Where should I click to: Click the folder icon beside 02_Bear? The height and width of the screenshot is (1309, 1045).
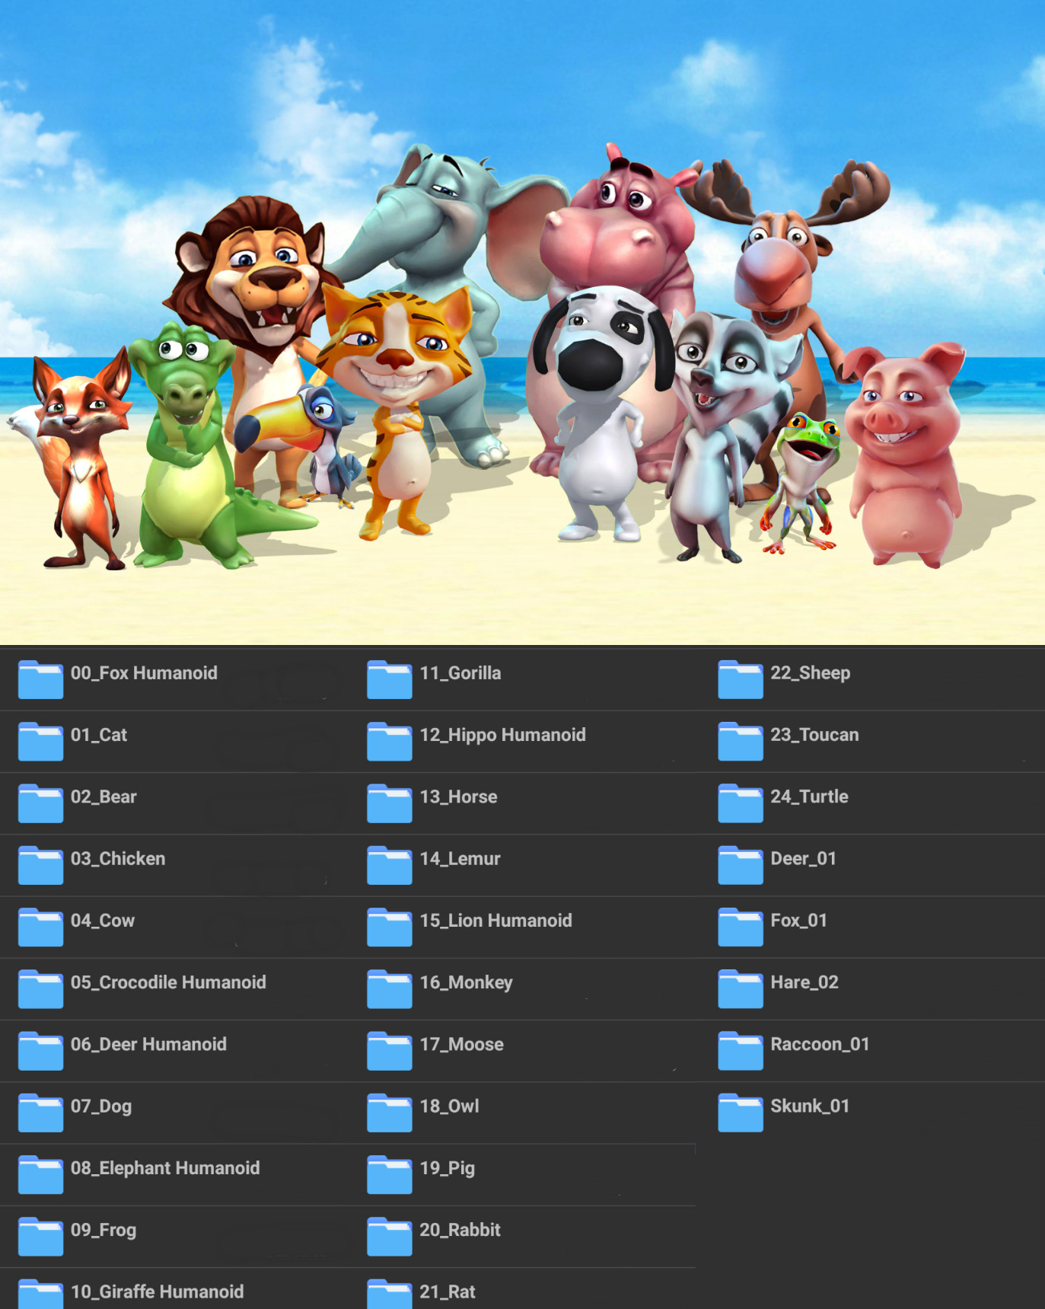[40, 803]
